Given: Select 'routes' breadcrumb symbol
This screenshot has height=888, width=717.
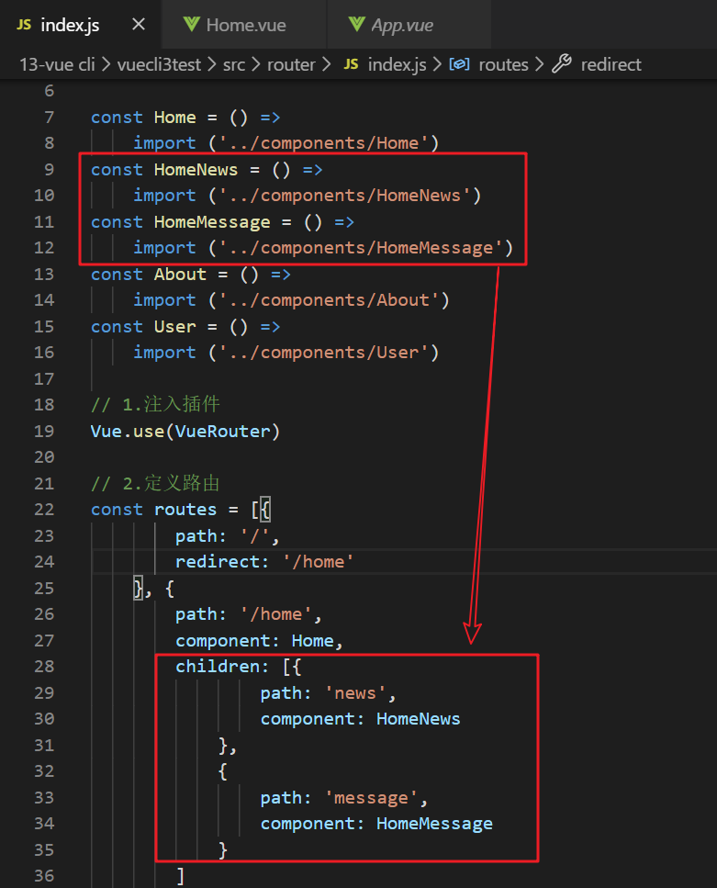Looking at the screenshot, I should coord(503,64).
